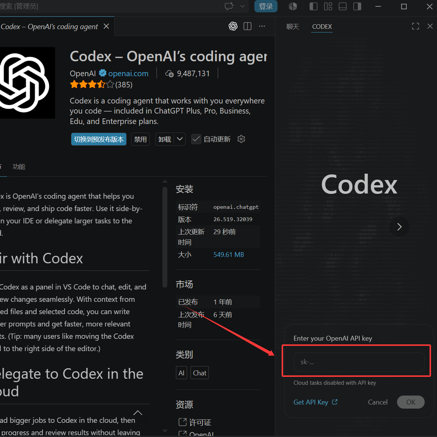The image size is (437, 437).
Task: Toggle the secondary sidebar layout icon
Action: tap(357, 6)
